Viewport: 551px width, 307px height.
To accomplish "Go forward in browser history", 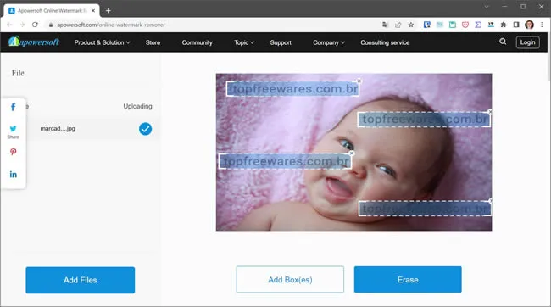I will 22,25.
